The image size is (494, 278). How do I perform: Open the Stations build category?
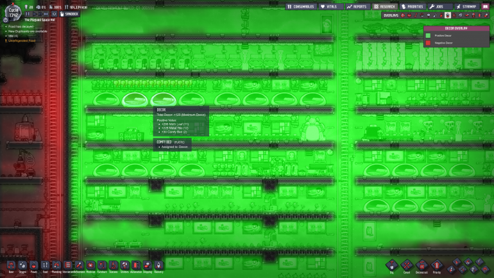(114, 265)
